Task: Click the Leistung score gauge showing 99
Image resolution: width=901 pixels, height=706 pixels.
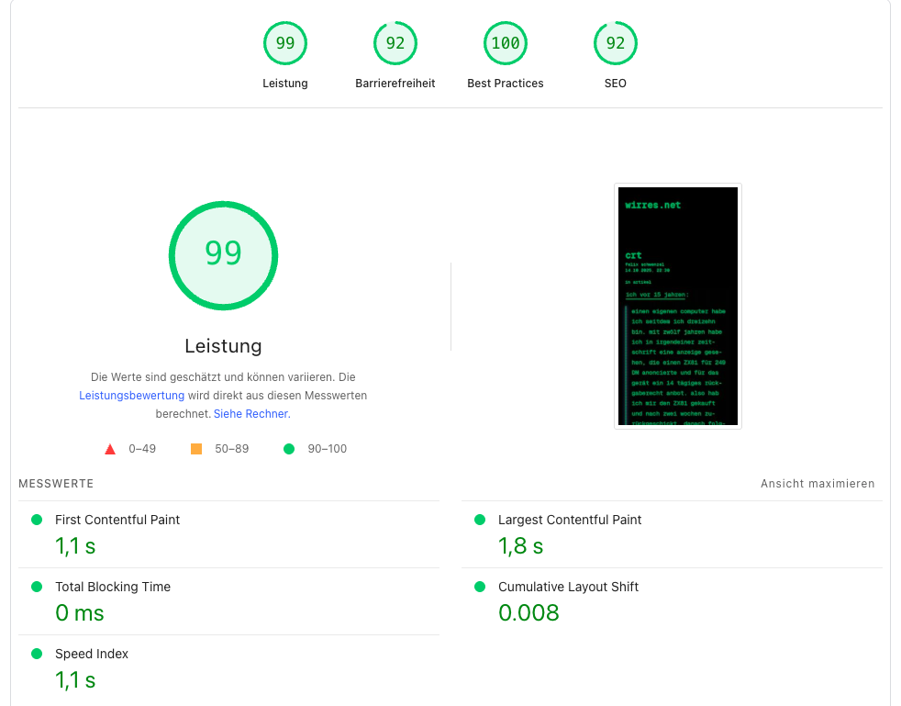Action: pyautogui.click(x=285, y=43)
